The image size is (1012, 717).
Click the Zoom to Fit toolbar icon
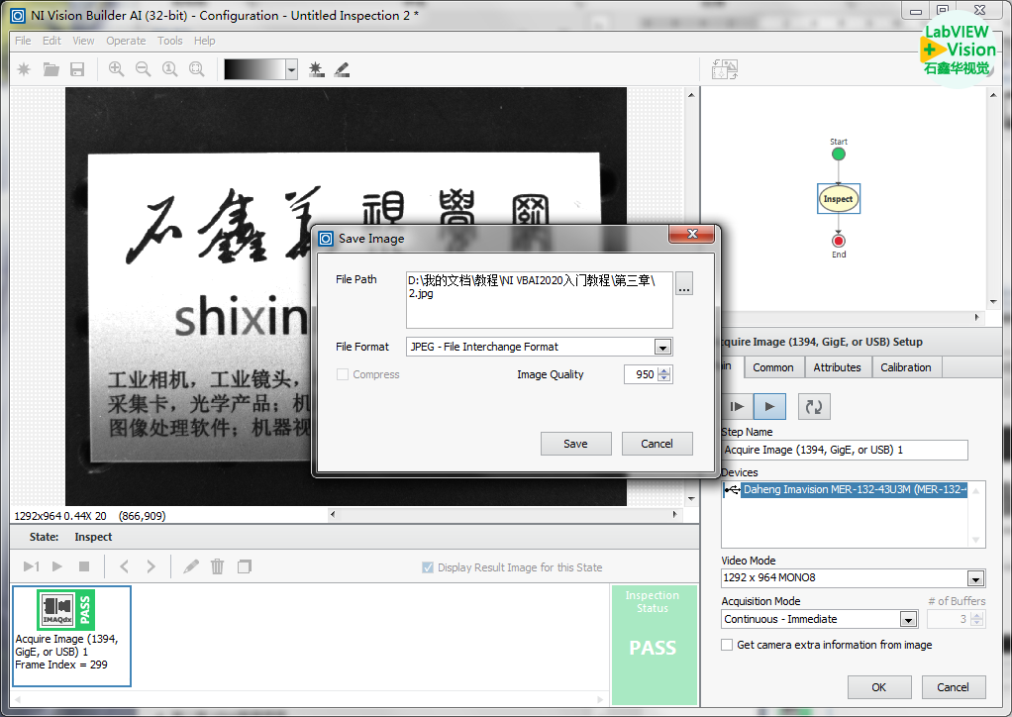196,69
